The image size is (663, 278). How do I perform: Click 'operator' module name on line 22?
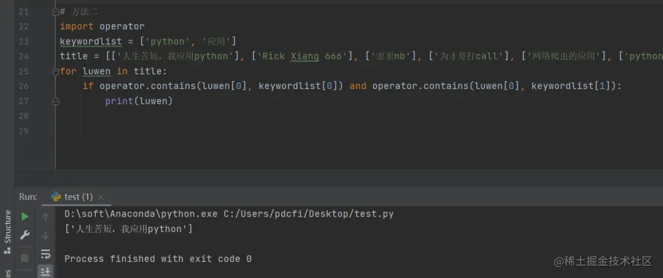(122, 26)
